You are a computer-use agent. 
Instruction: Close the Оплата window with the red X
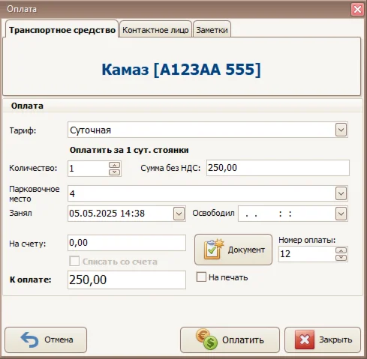357,10
